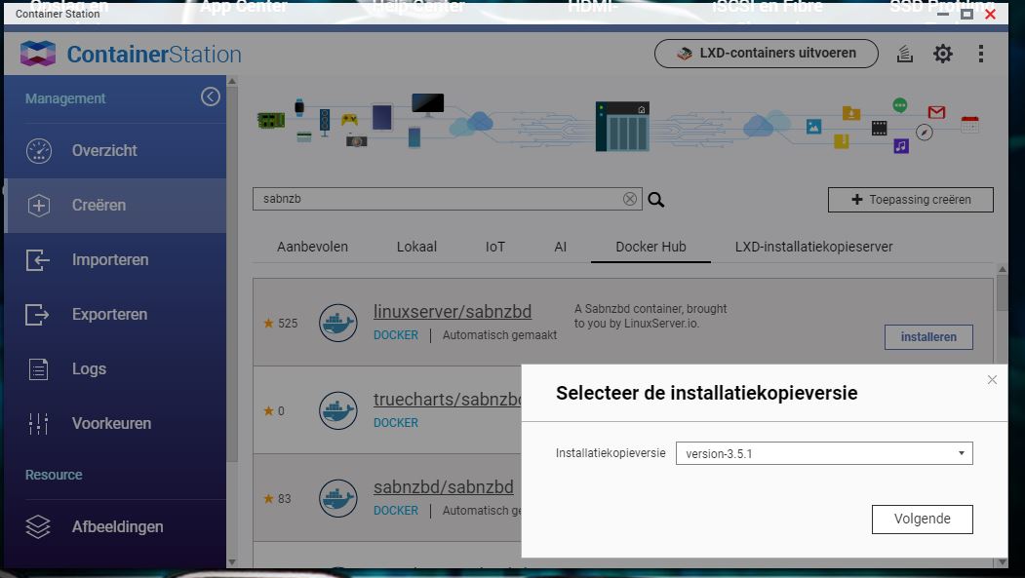
Task: Click the Exporteren arrow icon
Action: 37,314
